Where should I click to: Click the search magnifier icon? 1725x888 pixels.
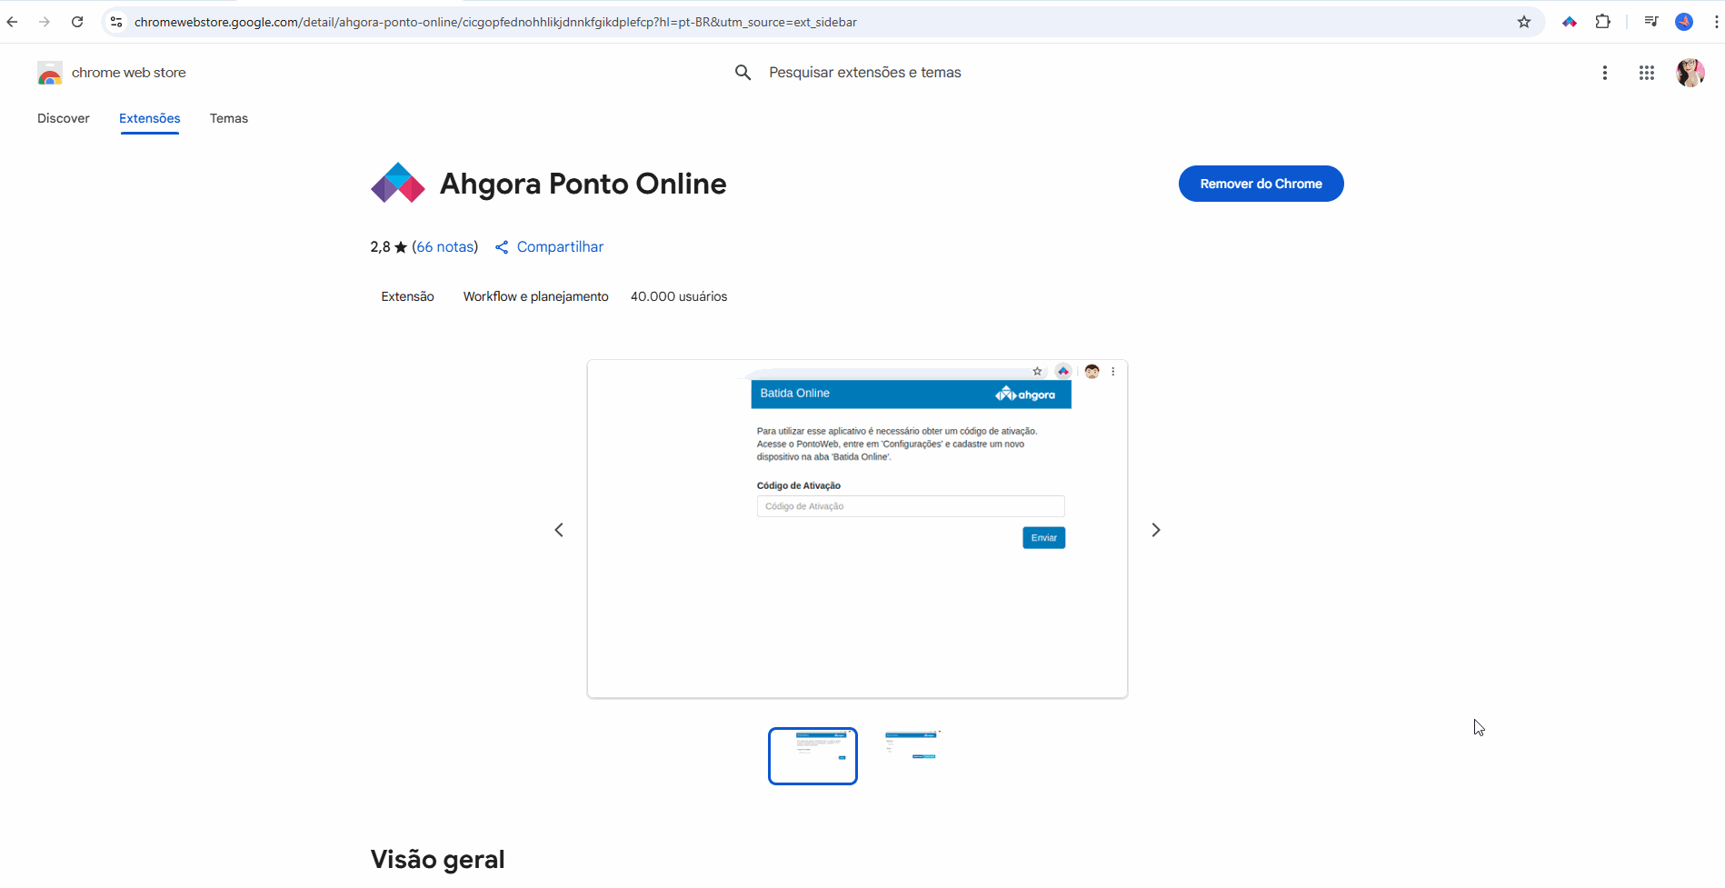pyautogui.click(x=743, y=73)
